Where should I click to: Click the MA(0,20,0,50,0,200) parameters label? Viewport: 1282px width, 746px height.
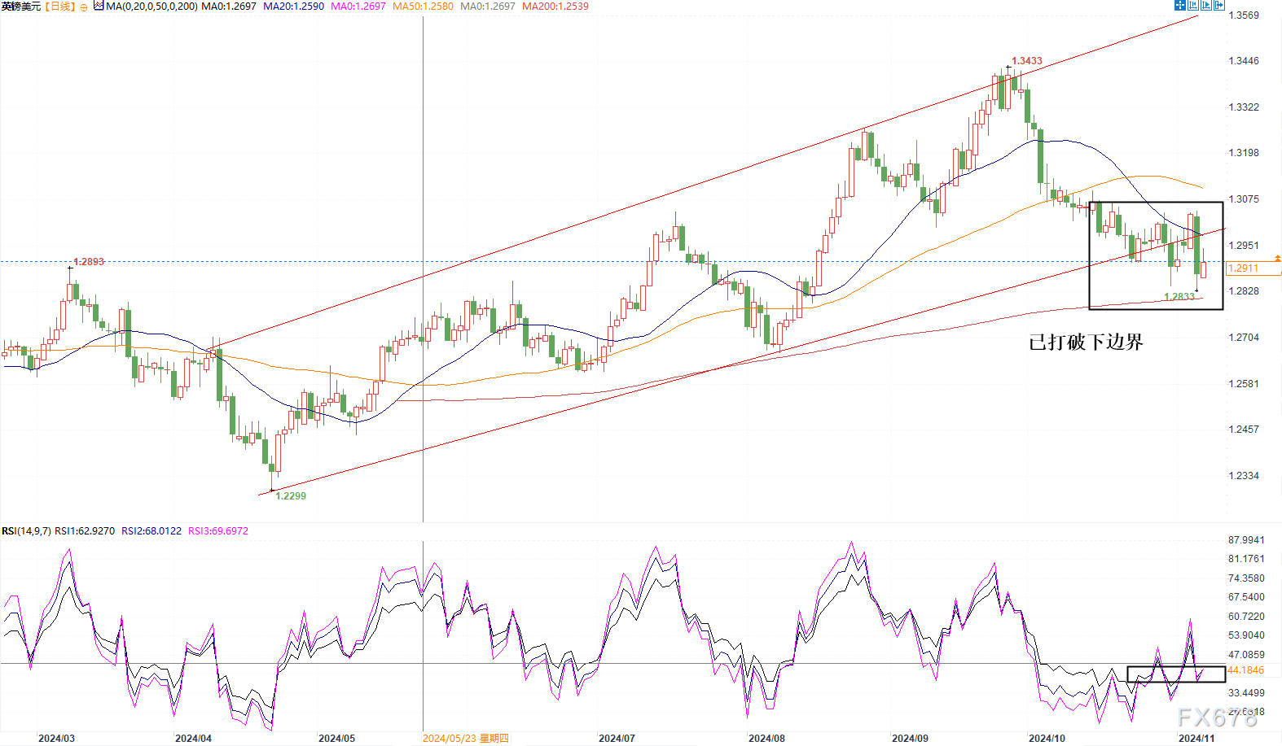151,7
